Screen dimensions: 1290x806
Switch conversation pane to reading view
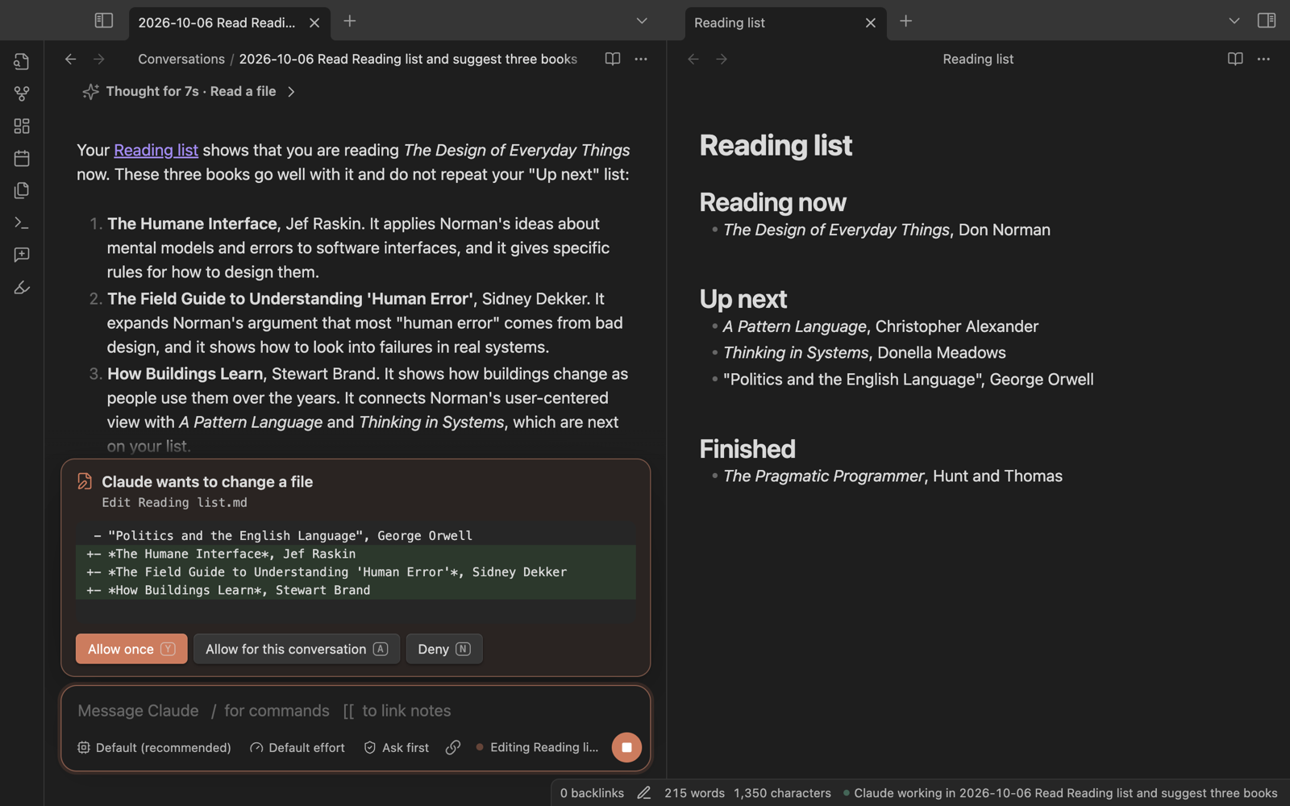tap(613, 59)
